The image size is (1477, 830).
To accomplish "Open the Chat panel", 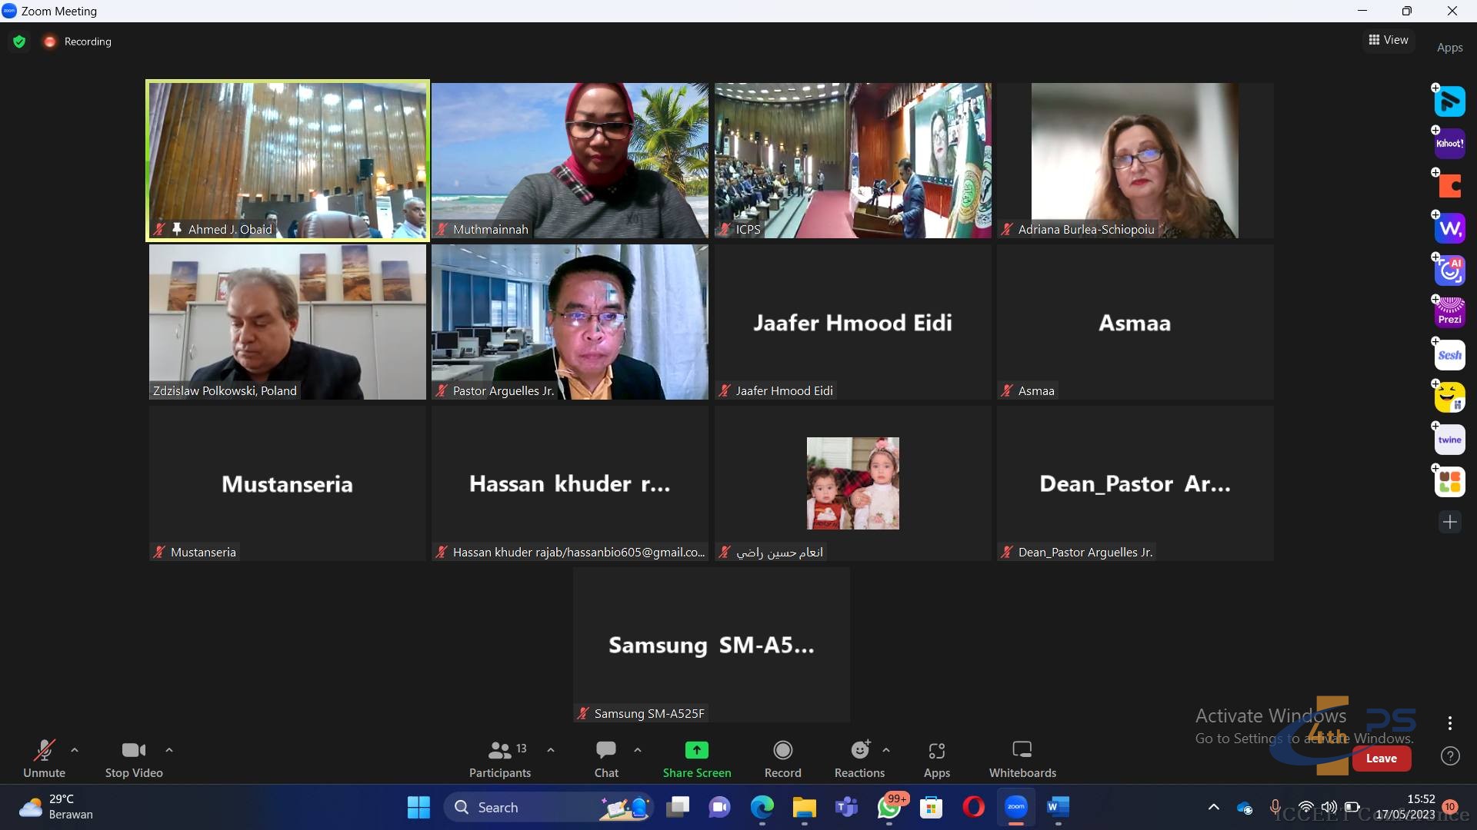I will [606, 759].
